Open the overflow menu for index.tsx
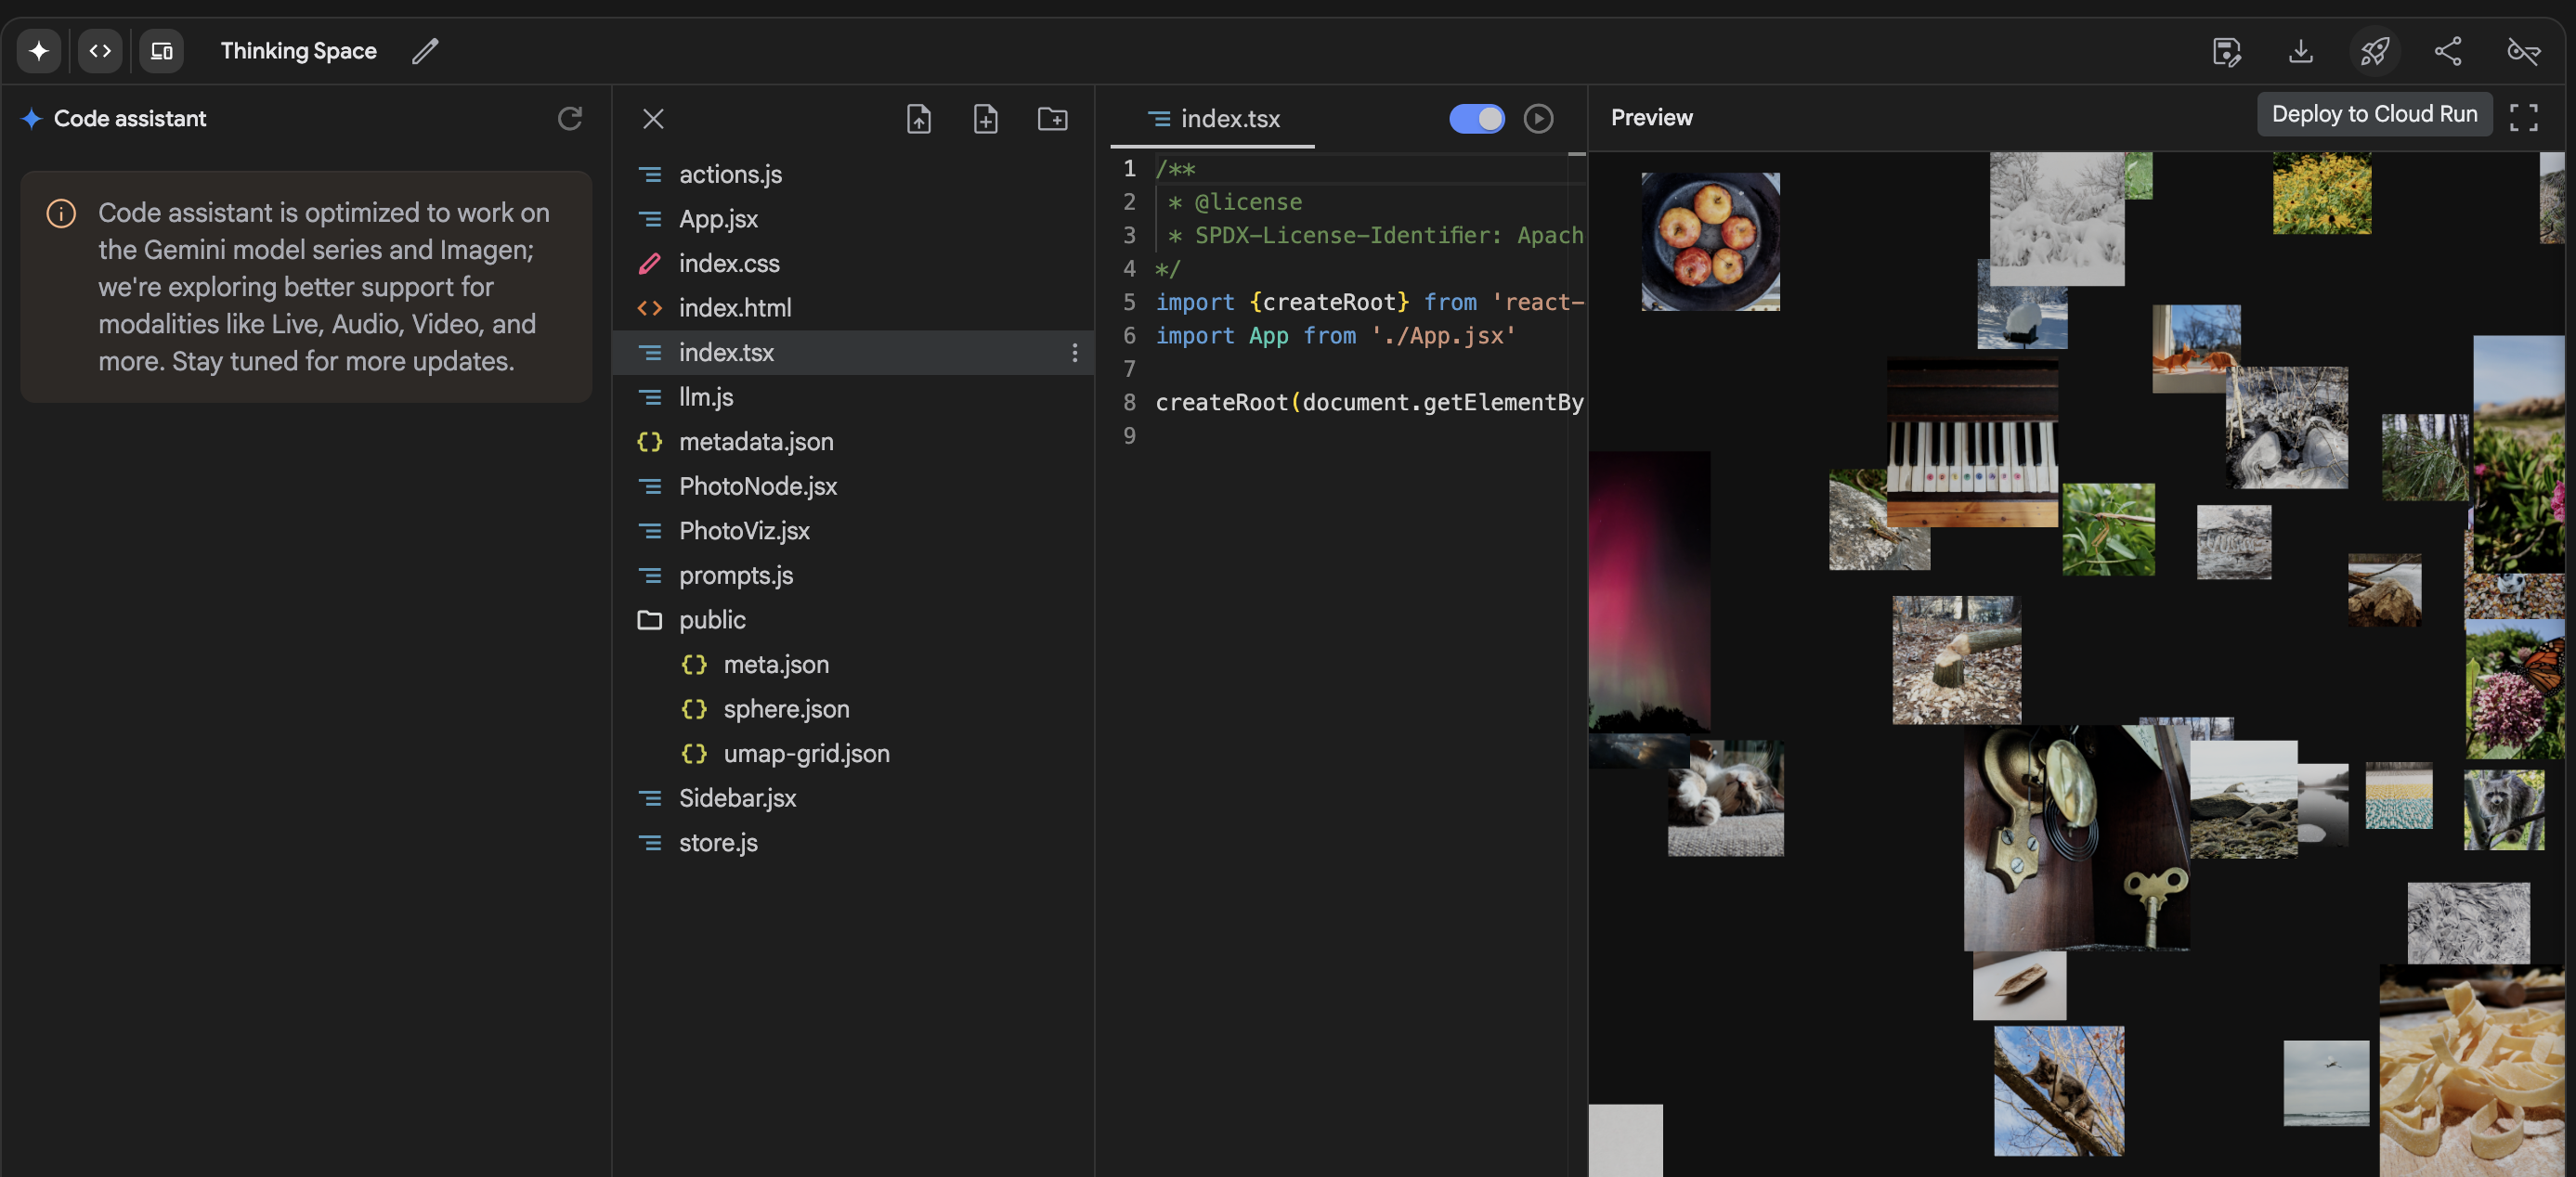This screenshot has width=2576, height=1177. [1075, 353]
